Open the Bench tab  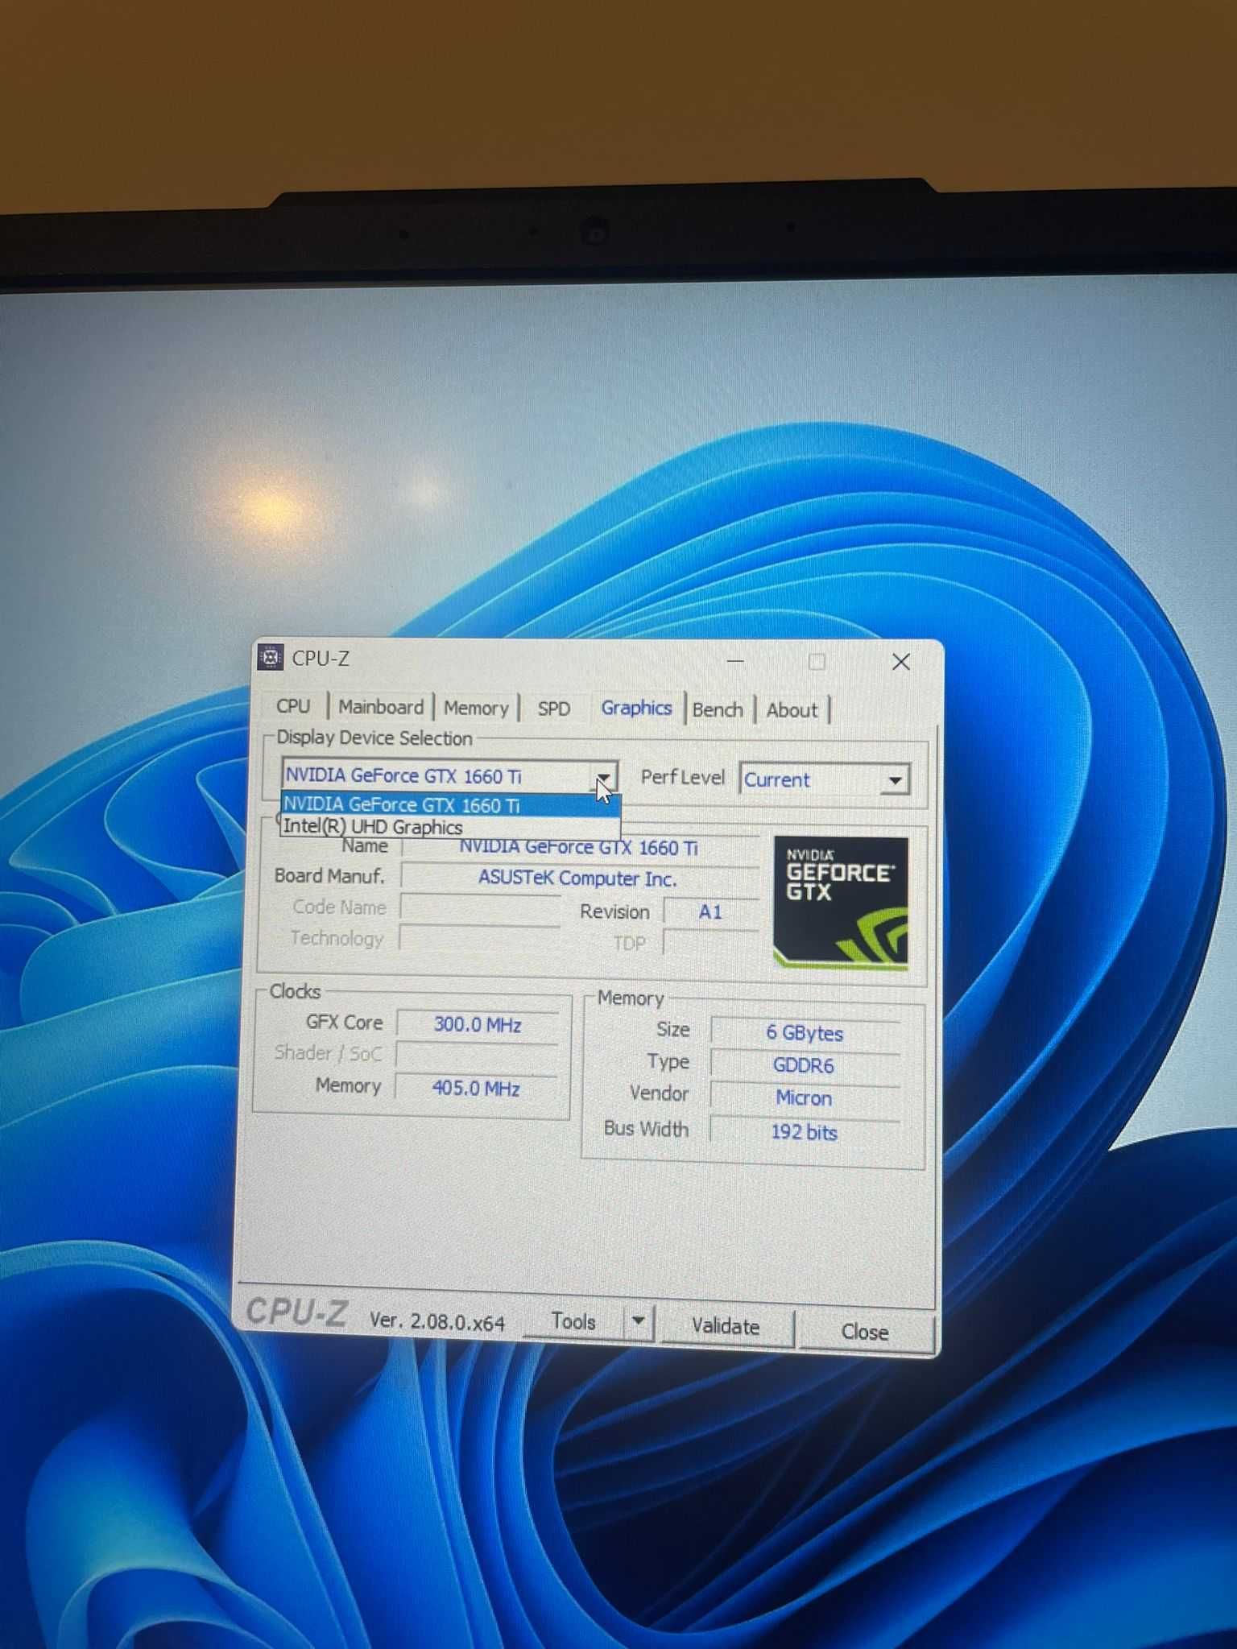click(x=718, y=709)
